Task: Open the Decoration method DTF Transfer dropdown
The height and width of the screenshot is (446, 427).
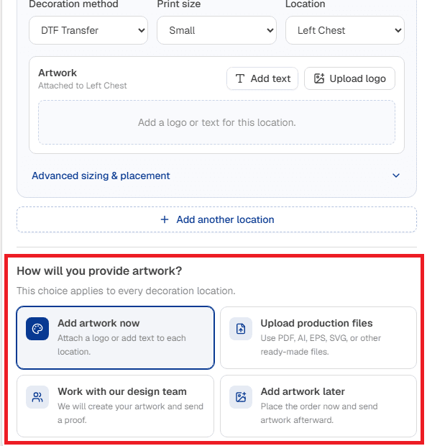Action: tap(88, 30)
